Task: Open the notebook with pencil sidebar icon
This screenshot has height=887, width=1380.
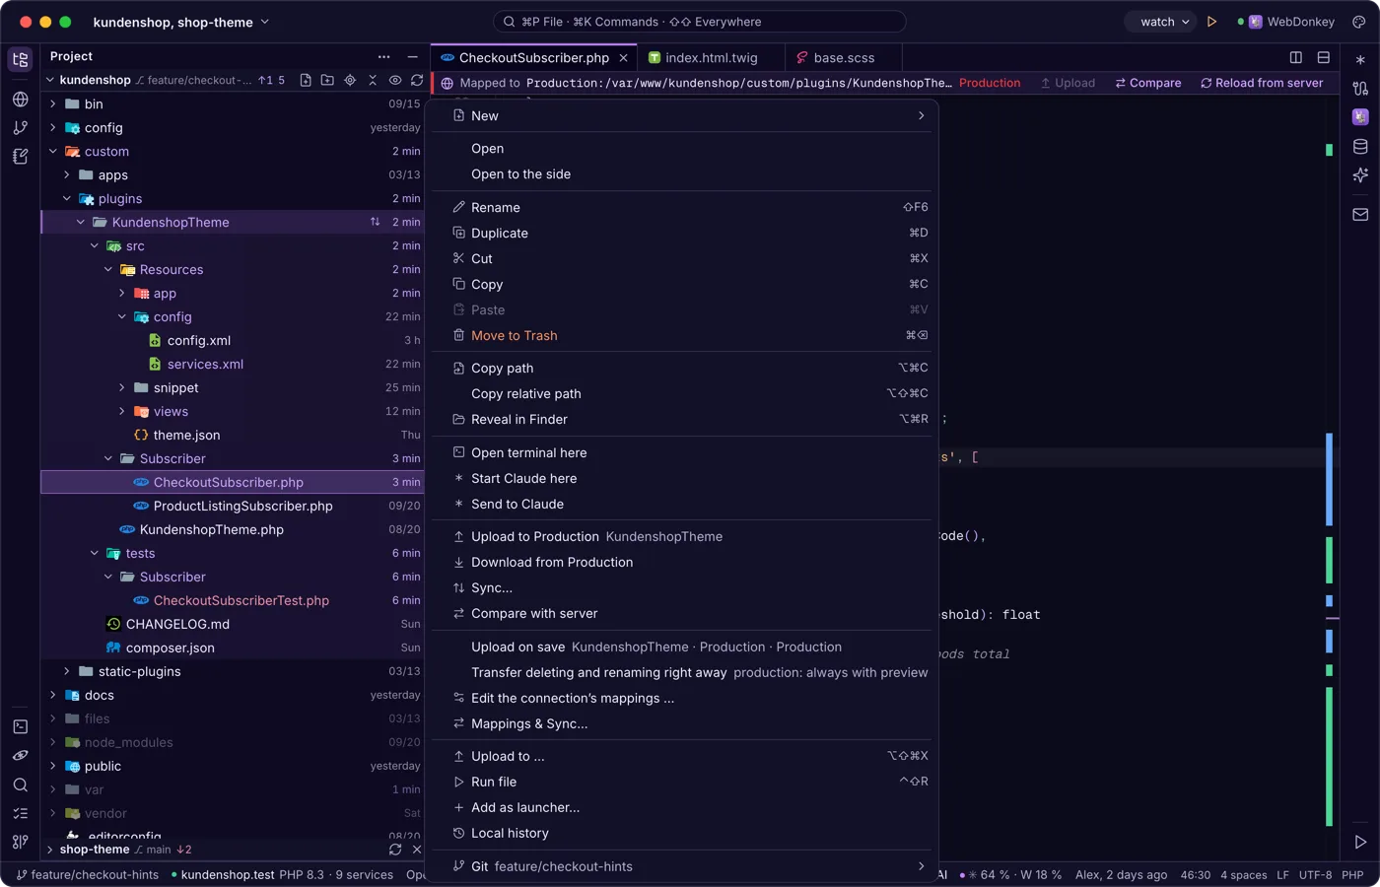Action: point(20,157)
